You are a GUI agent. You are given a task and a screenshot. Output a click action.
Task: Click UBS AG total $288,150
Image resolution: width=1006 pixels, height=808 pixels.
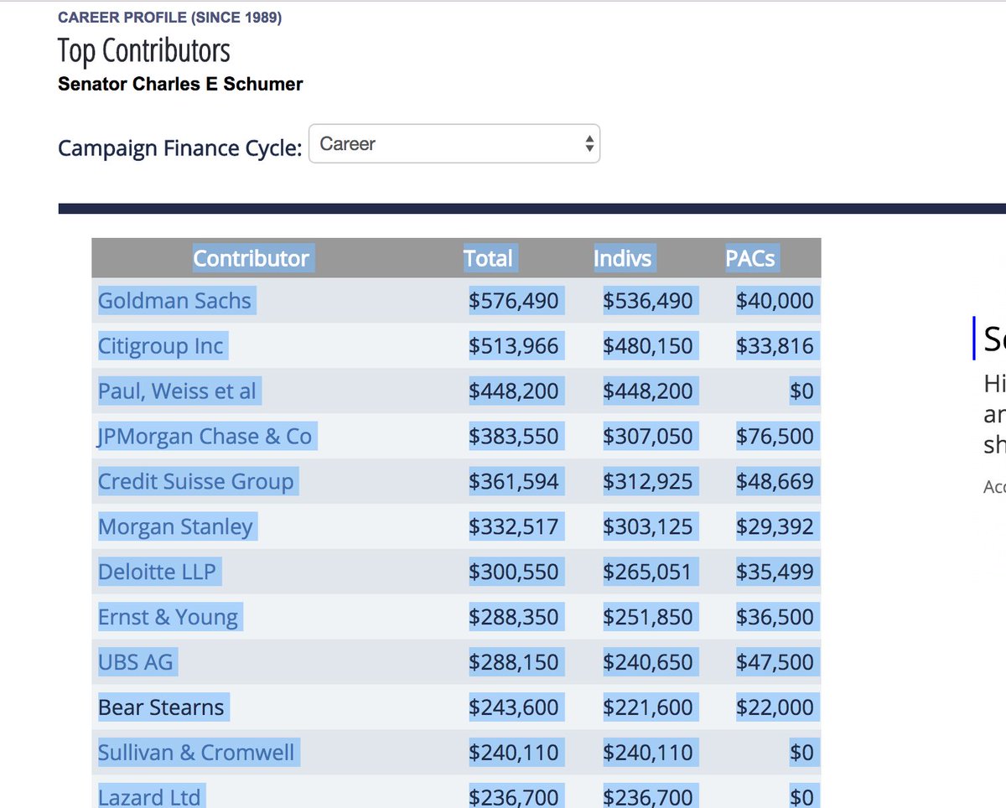point(514,662)
